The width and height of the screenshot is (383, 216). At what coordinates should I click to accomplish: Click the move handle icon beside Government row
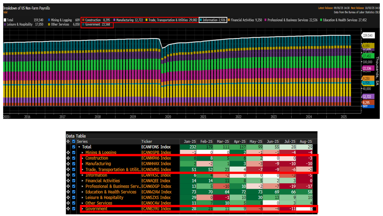pyautogui.click(x=68, y=209)
